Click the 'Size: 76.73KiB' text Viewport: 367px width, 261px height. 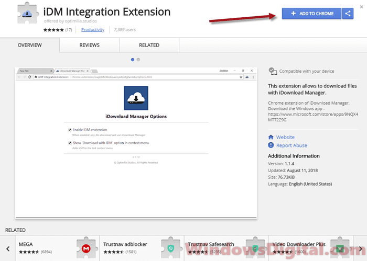(x=282, y=177)
